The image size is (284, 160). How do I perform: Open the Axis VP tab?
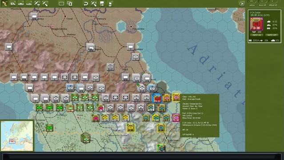click(263, 4)
